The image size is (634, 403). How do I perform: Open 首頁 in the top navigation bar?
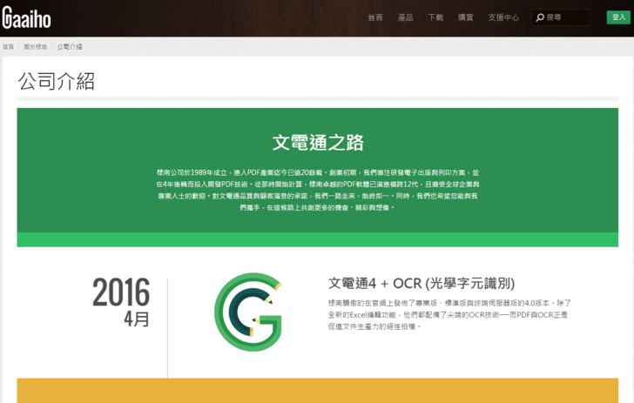point(375,17)
